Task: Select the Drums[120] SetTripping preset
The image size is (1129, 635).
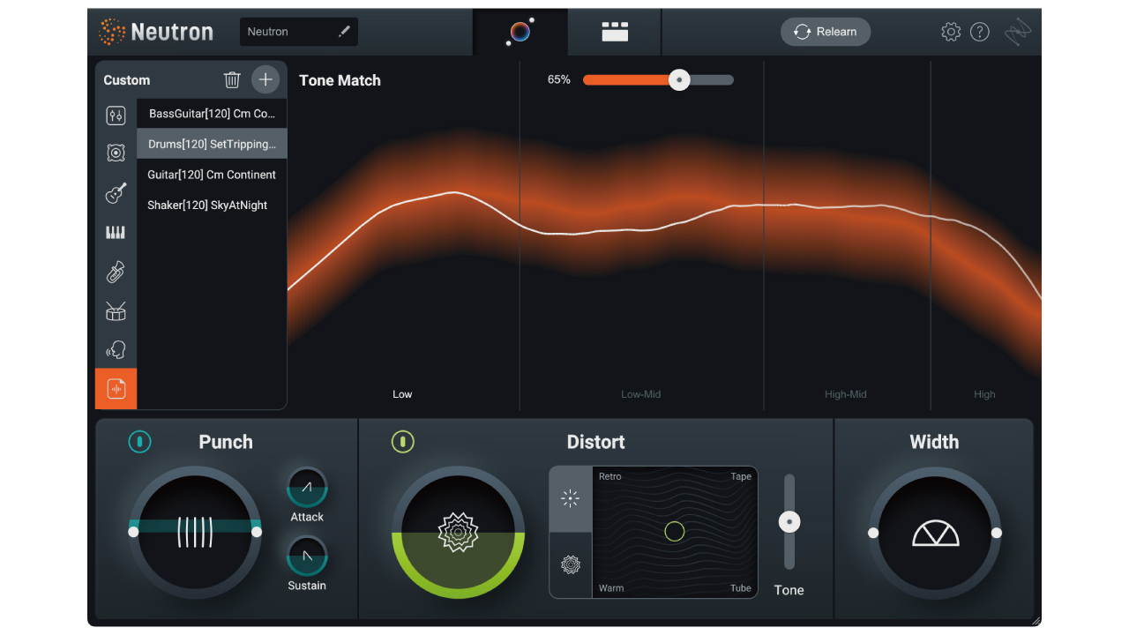Action: tap(212, 144)
